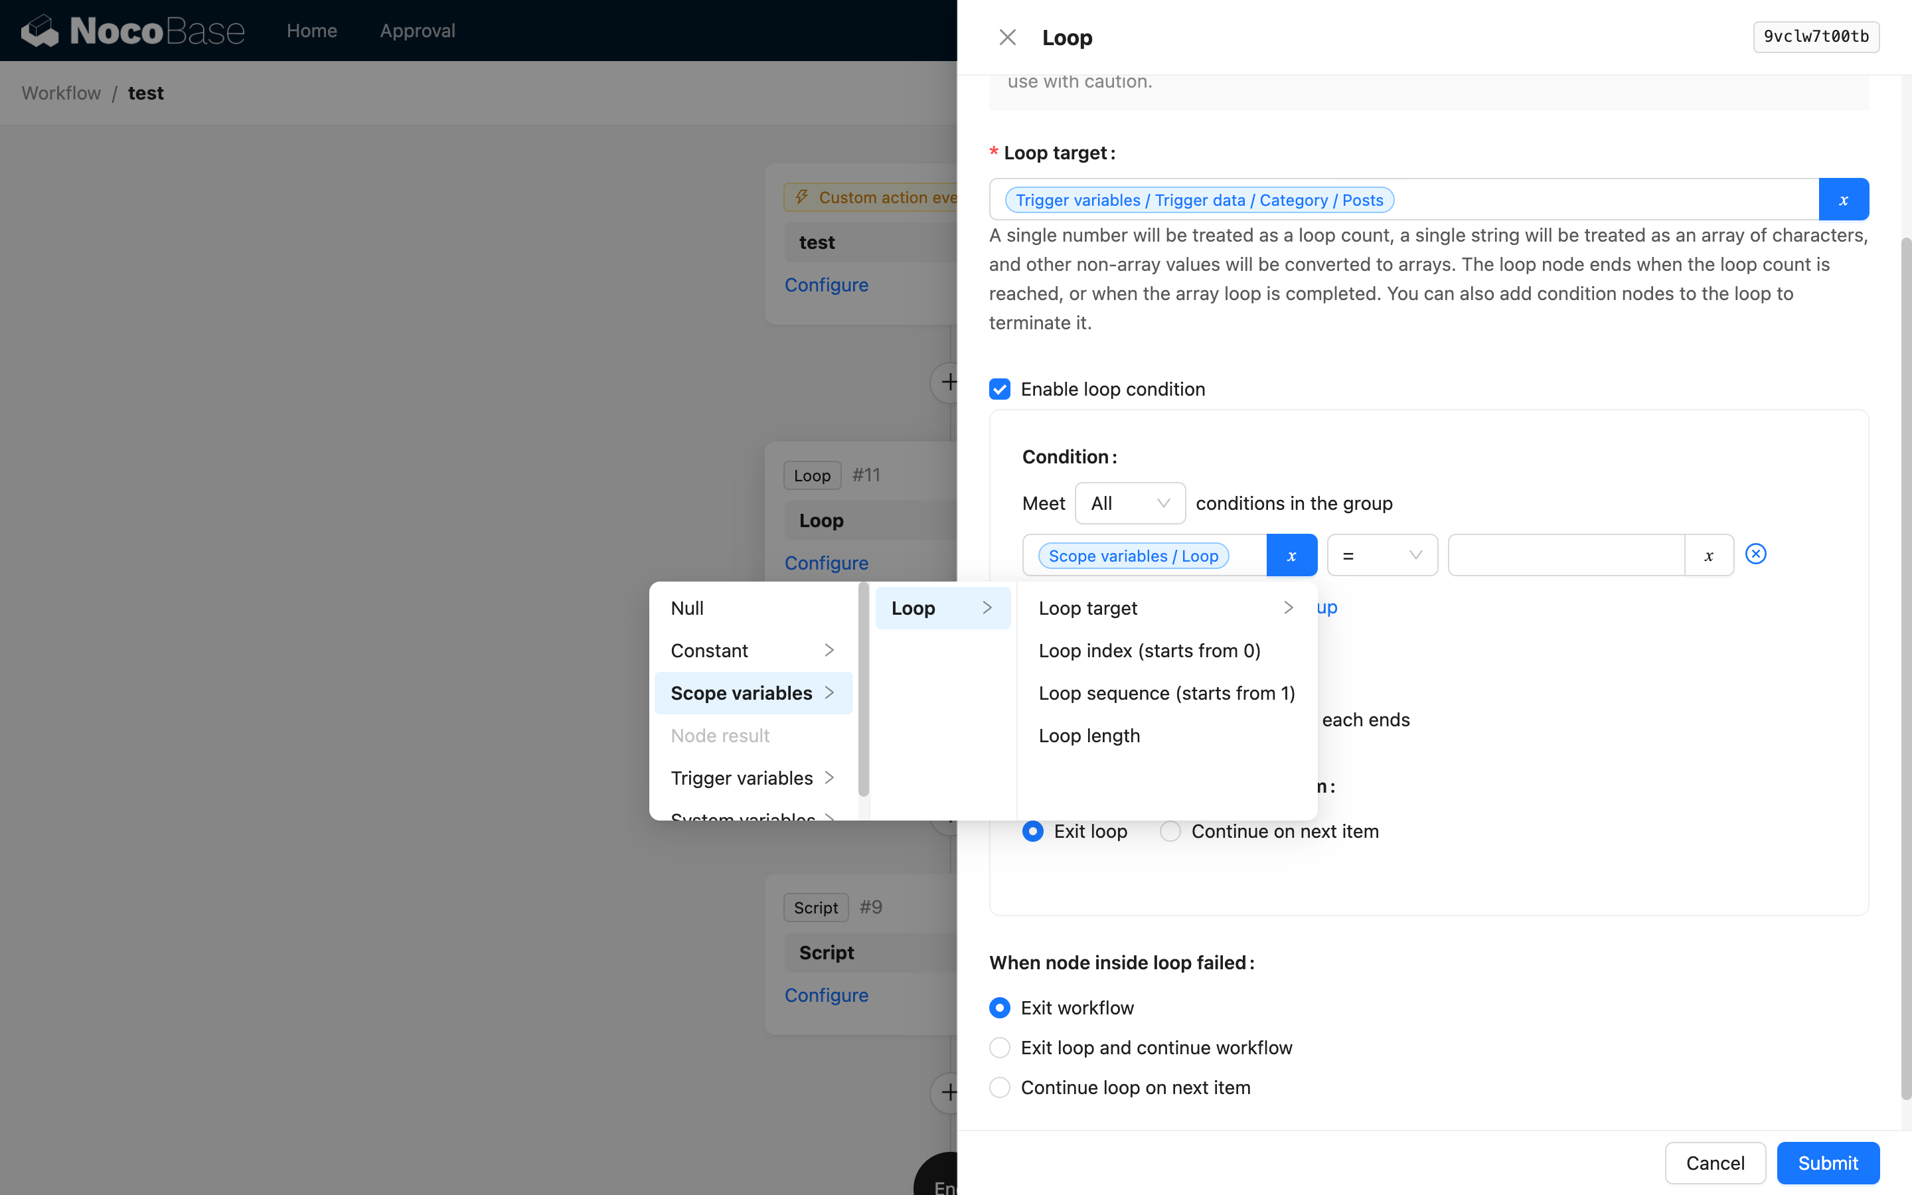Viewport: 1912px width, 1195px height.
Task: Click the condition left-operand variable x button
Action: (x=1291, y=556)
